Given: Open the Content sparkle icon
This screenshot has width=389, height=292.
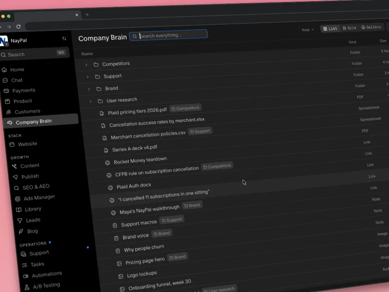Looking at the screenshot, I should click(x=14, y=166).
